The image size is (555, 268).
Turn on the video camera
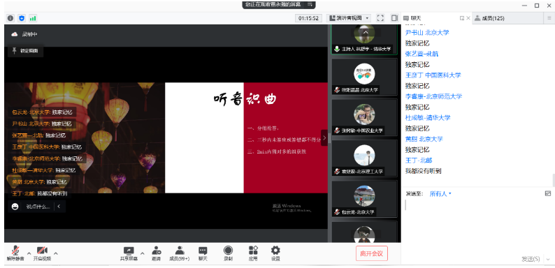tap(42, 253)
